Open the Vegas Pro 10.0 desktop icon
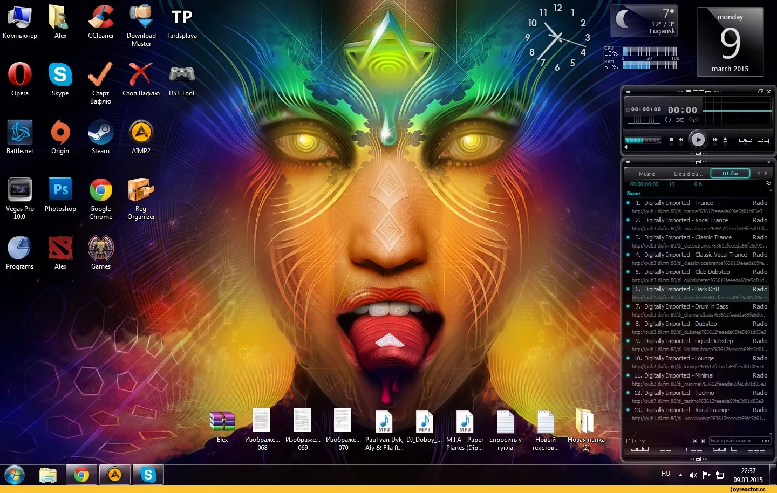The image size is (777, 493). tap(20, 198)
